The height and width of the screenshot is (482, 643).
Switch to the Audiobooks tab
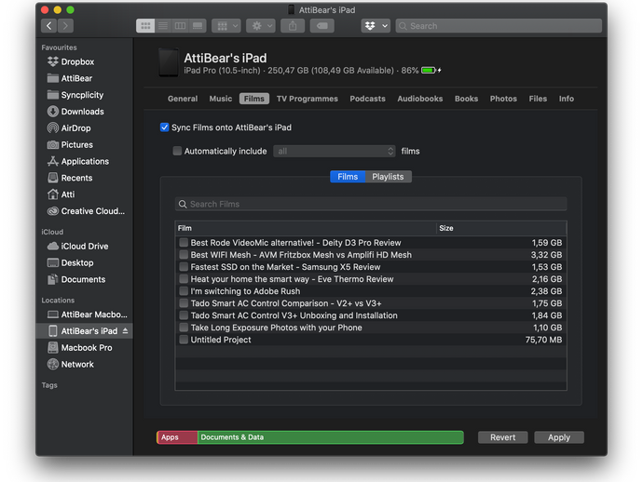coord(420,99)
